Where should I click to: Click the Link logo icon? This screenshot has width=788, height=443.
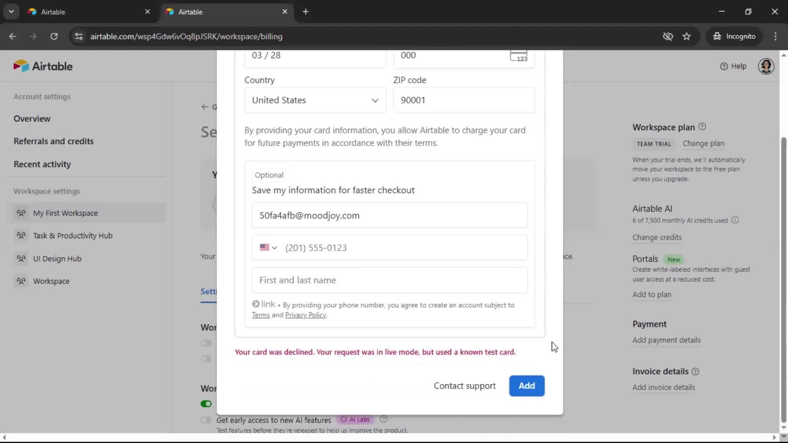[x=263, y=304]
